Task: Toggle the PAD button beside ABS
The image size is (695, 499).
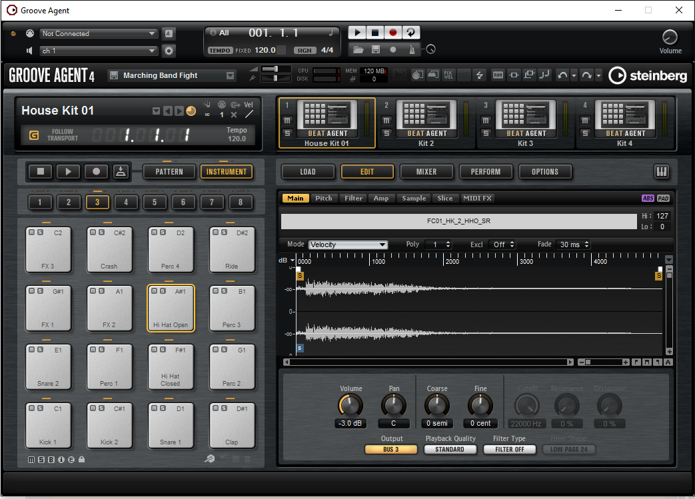Action: [663, 198]
